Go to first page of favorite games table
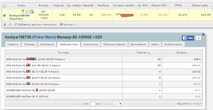This screenshot has height=110, width=213. [x=75, y=104]
